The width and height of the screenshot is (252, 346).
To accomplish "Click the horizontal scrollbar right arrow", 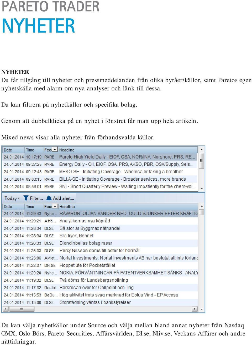I will click(195, 309).
